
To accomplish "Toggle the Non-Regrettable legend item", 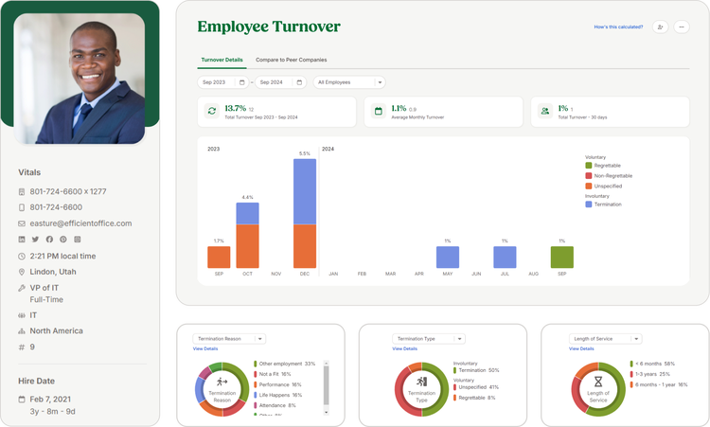I will (x=589, y=176).
